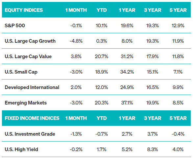
Task: Click Investment Grade 5 year value -0.4%
Action: tap(178, 134)
